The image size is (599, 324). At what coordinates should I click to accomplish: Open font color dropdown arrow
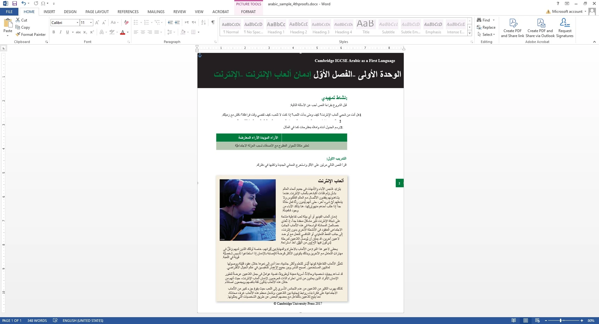point(128,32)
